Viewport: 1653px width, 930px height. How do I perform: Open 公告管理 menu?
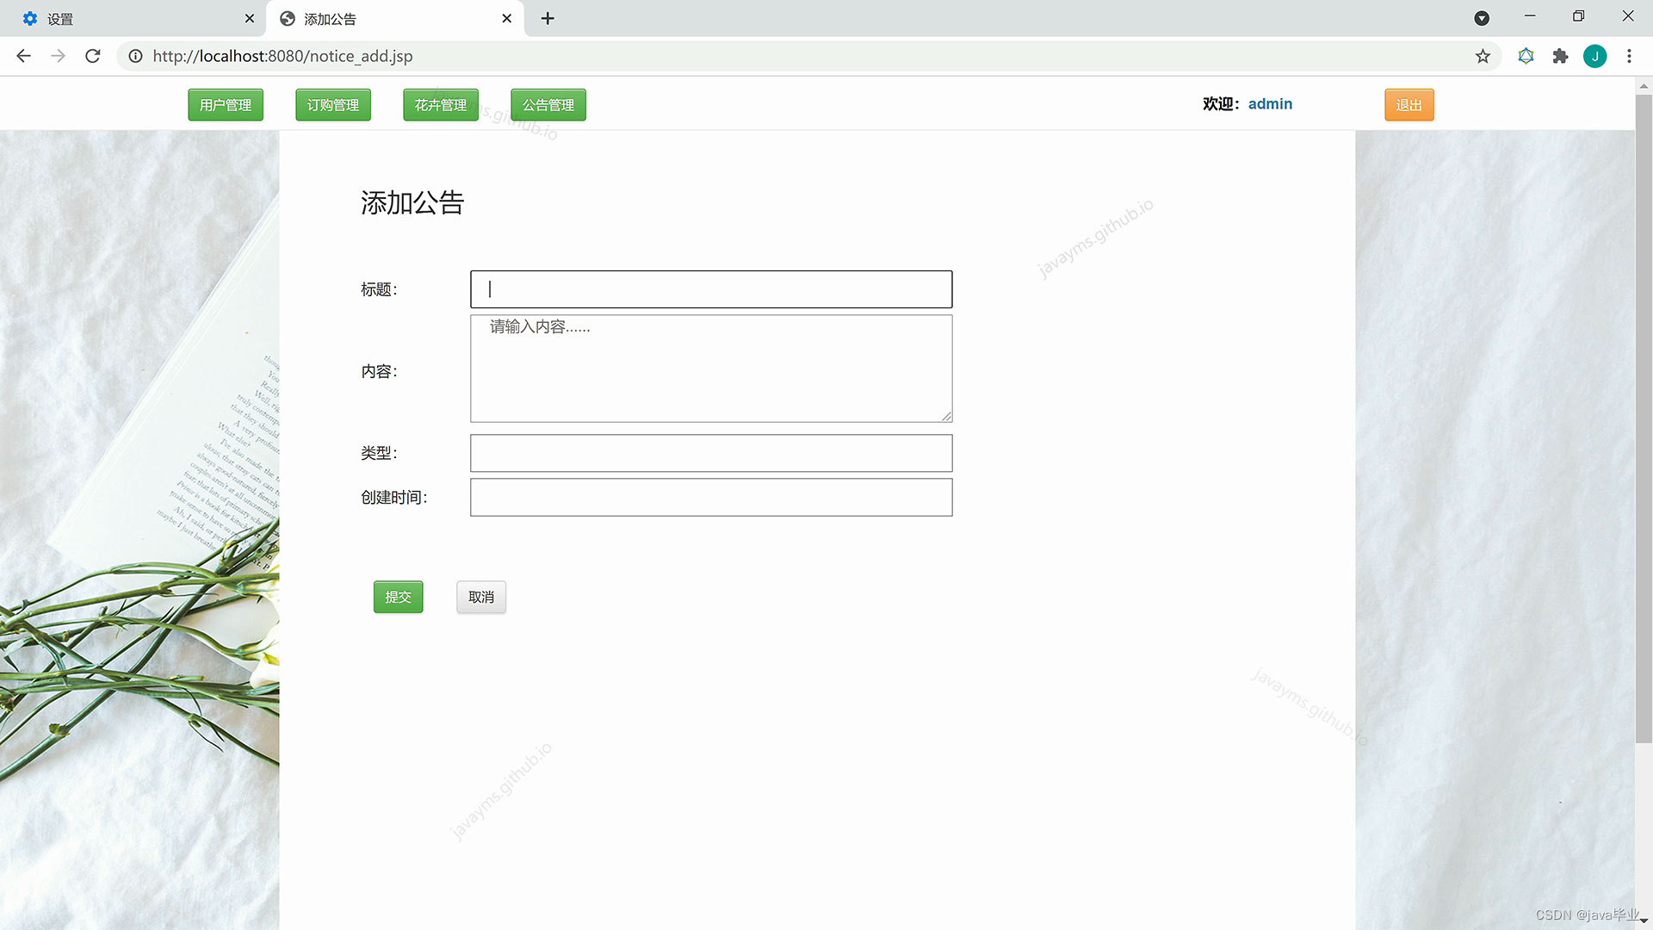coord(548,105)
